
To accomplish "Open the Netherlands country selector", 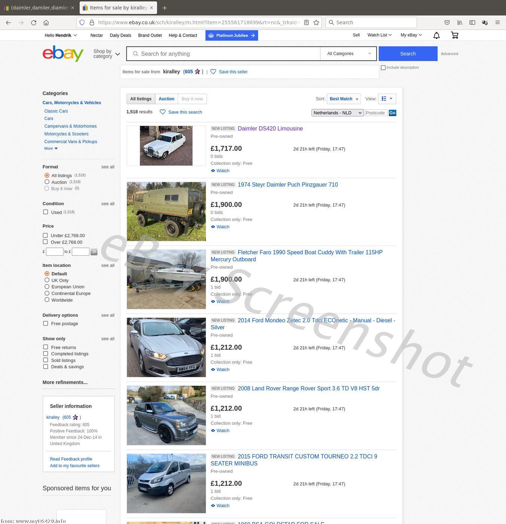I will point(337,113).
